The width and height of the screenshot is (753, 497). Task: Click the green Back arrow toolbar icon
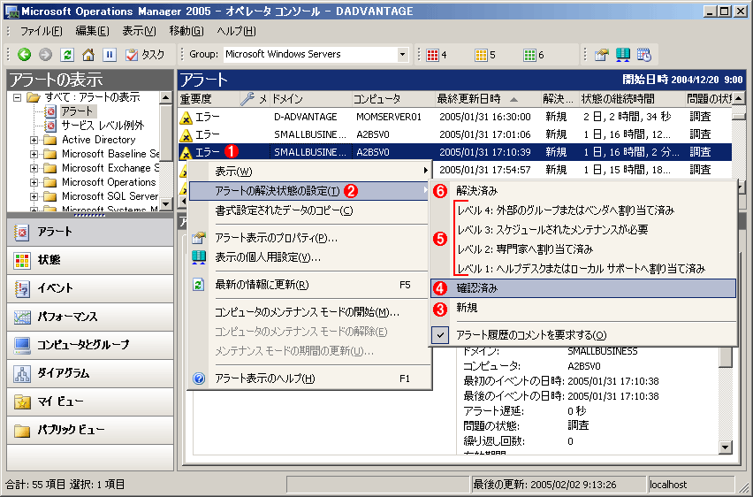point(24,54)
